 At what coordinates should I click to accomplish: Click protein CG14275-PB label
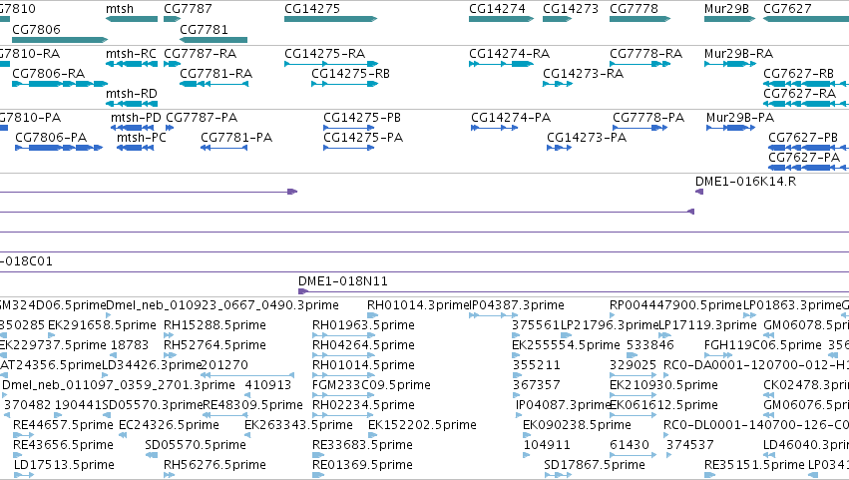[x=362, y=118]
